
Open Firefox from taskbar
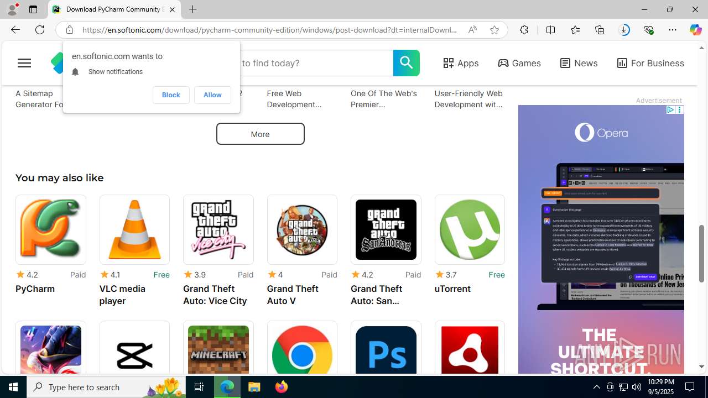282,387
